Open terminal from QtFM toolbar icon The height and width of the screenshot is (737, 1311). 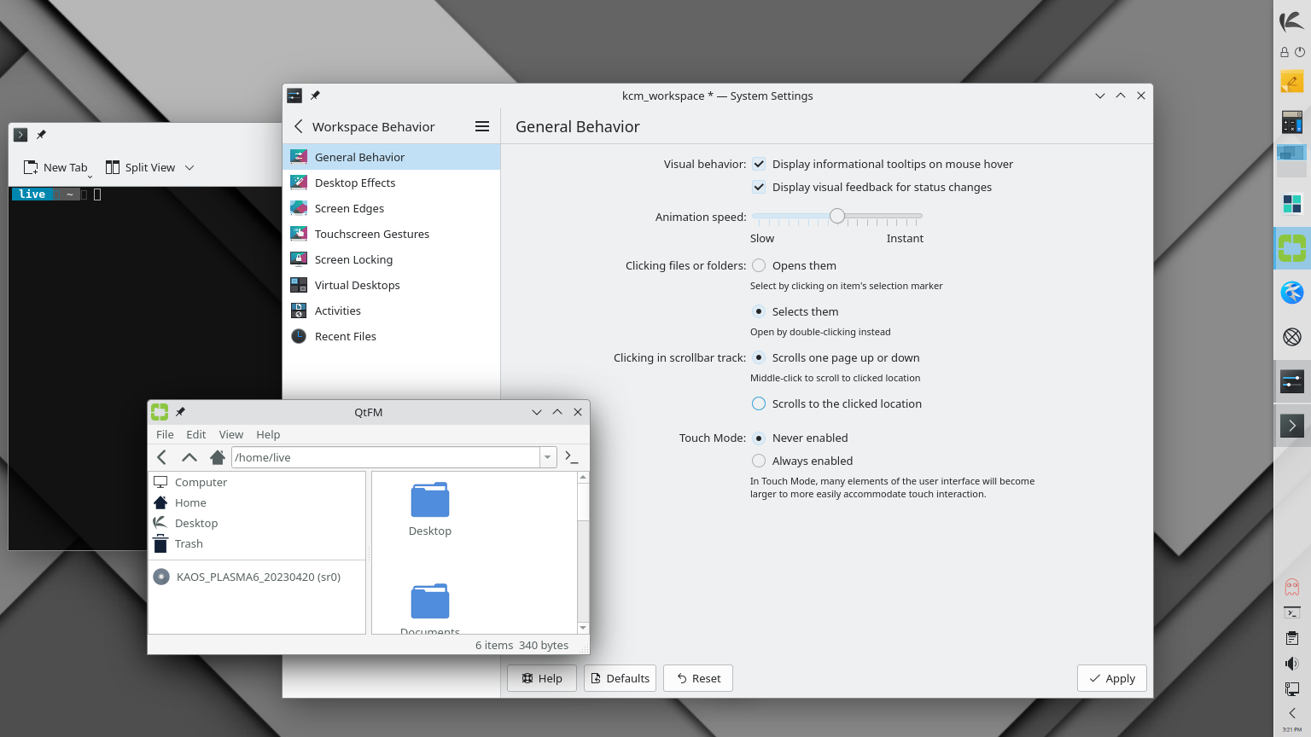coord(571,457)
